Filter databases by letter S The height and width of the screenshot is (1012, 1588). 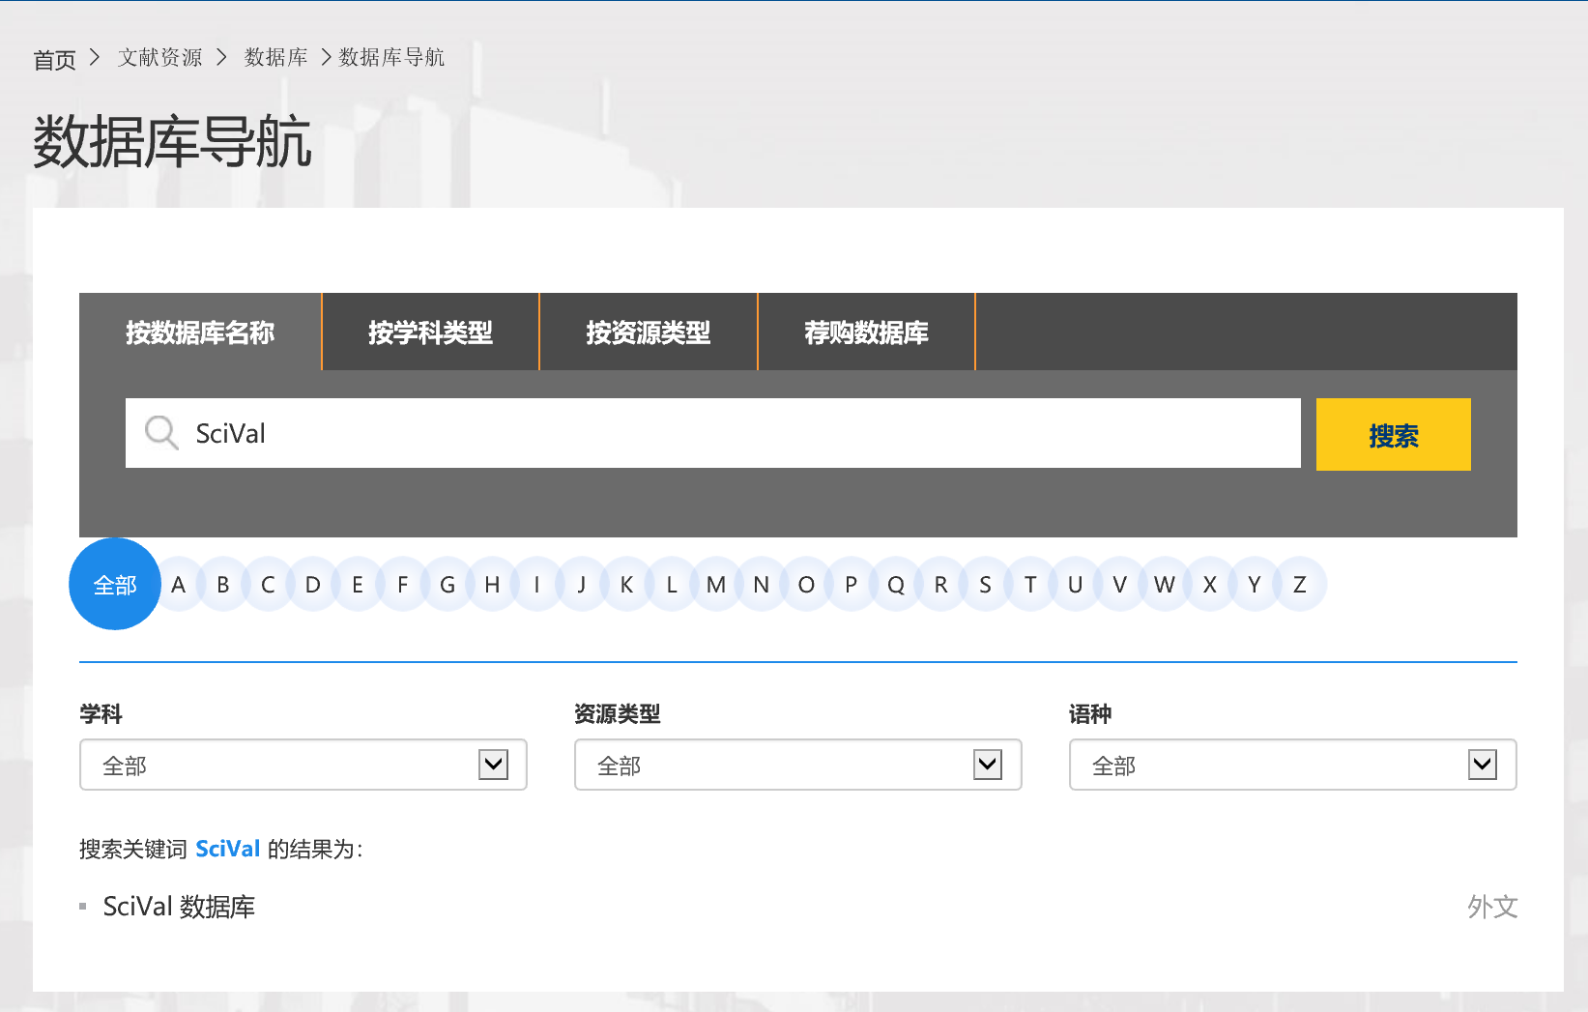click(x=985, y=585)
